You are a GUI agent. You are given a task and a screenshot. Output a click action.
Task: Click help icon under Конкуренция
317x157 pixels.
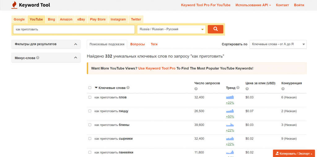(x=283, y=89)
